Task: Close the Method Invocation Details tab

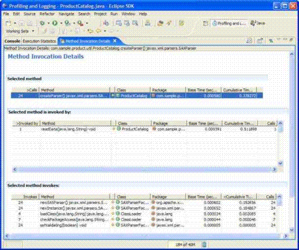Action: pos(115,41)
